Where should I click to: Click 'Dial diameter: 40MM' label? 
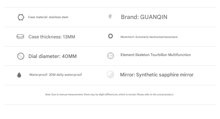click(52, 56)
